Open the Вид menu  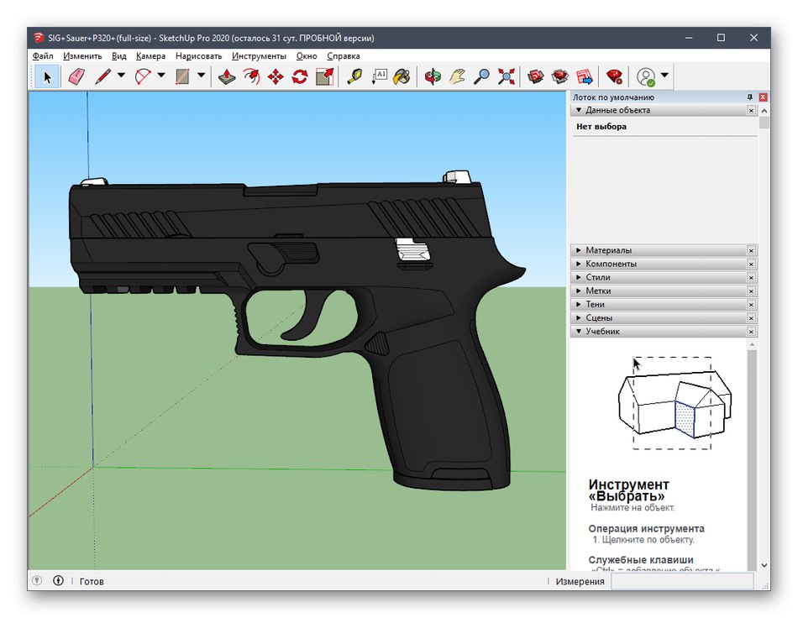click(119, 56)
